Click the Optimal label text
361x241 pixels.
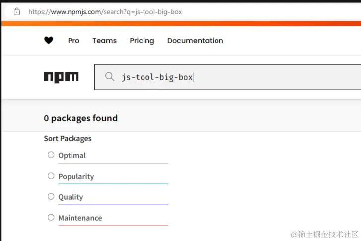coord(72,155)
